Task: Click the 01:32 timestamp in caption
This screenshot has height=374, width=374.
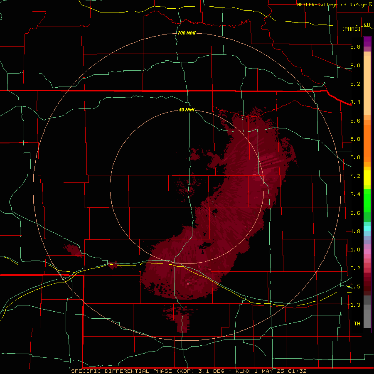Action: pyautogui.click(x=297, y=371)
